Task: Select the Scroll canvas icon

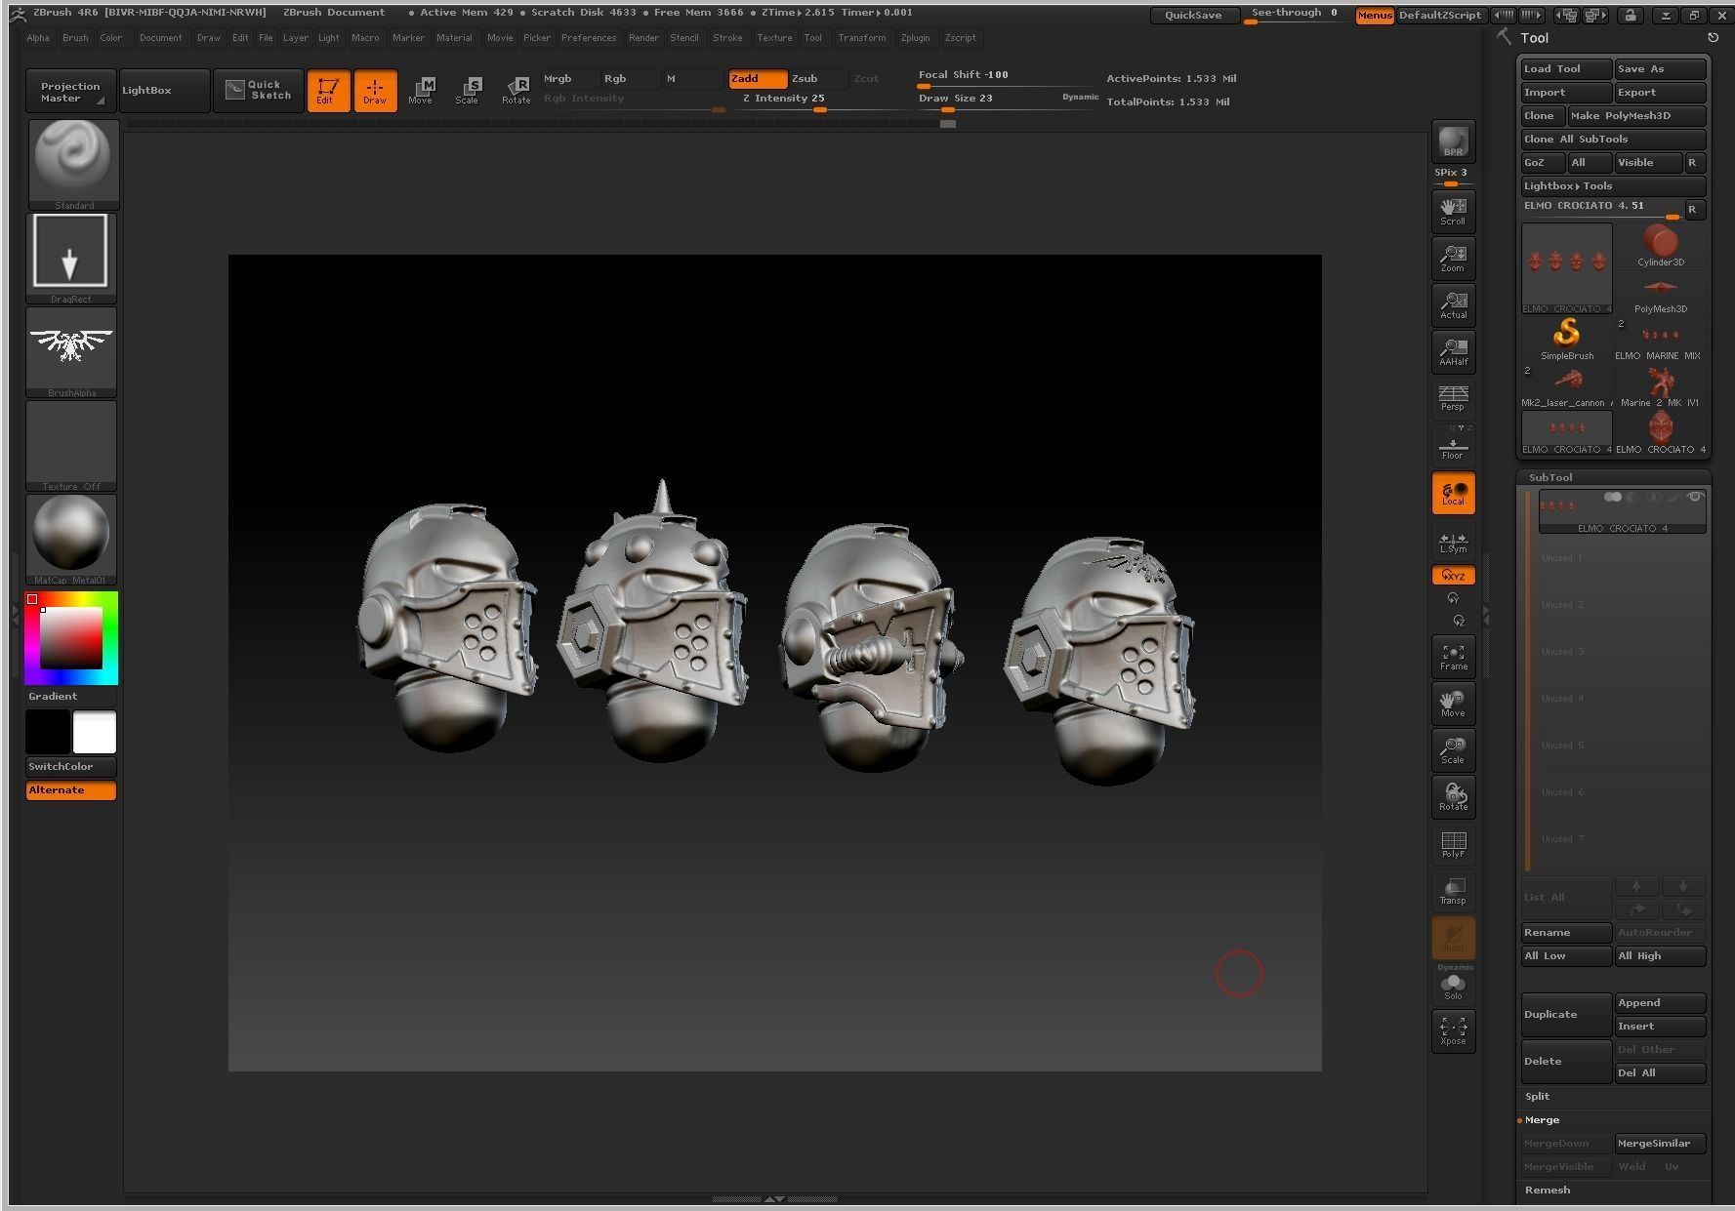Action: pyautogui.click(x=1453, y=211)
